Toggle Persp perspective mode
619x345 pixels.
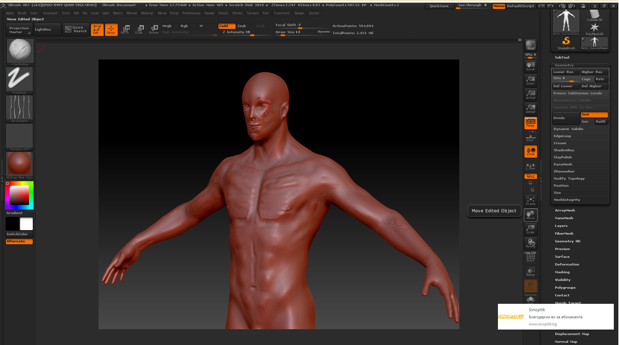(x=531, y=123)
